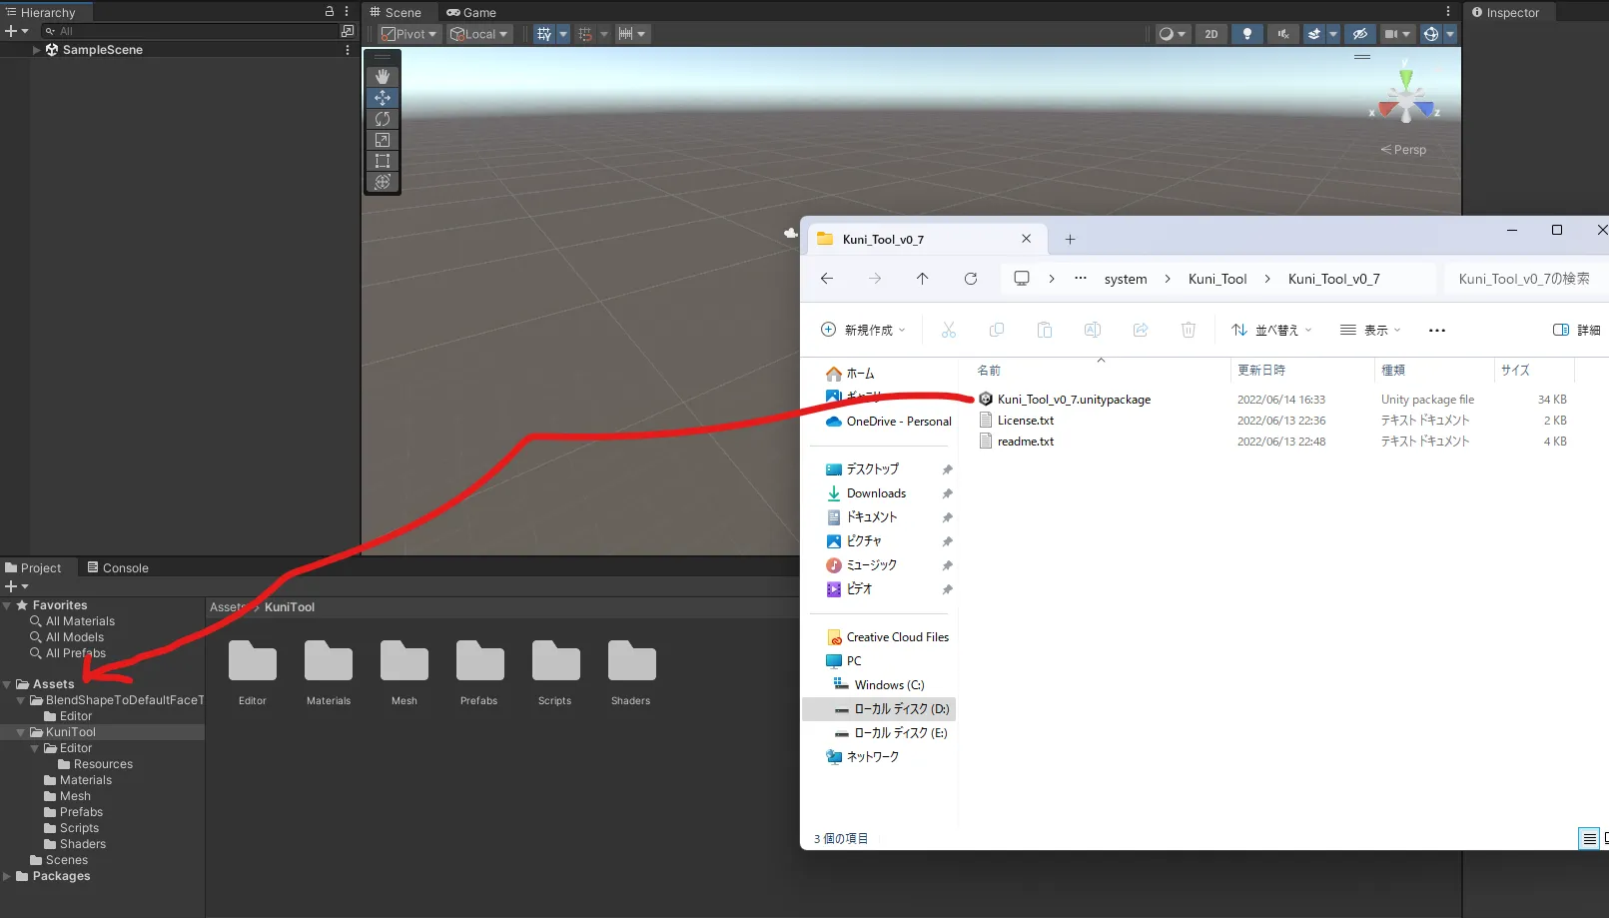The width and height of the screenshot is (1609, 918).
Task: Open the Gizmos dropdown arrow
Action: [x=1450, y=34]
